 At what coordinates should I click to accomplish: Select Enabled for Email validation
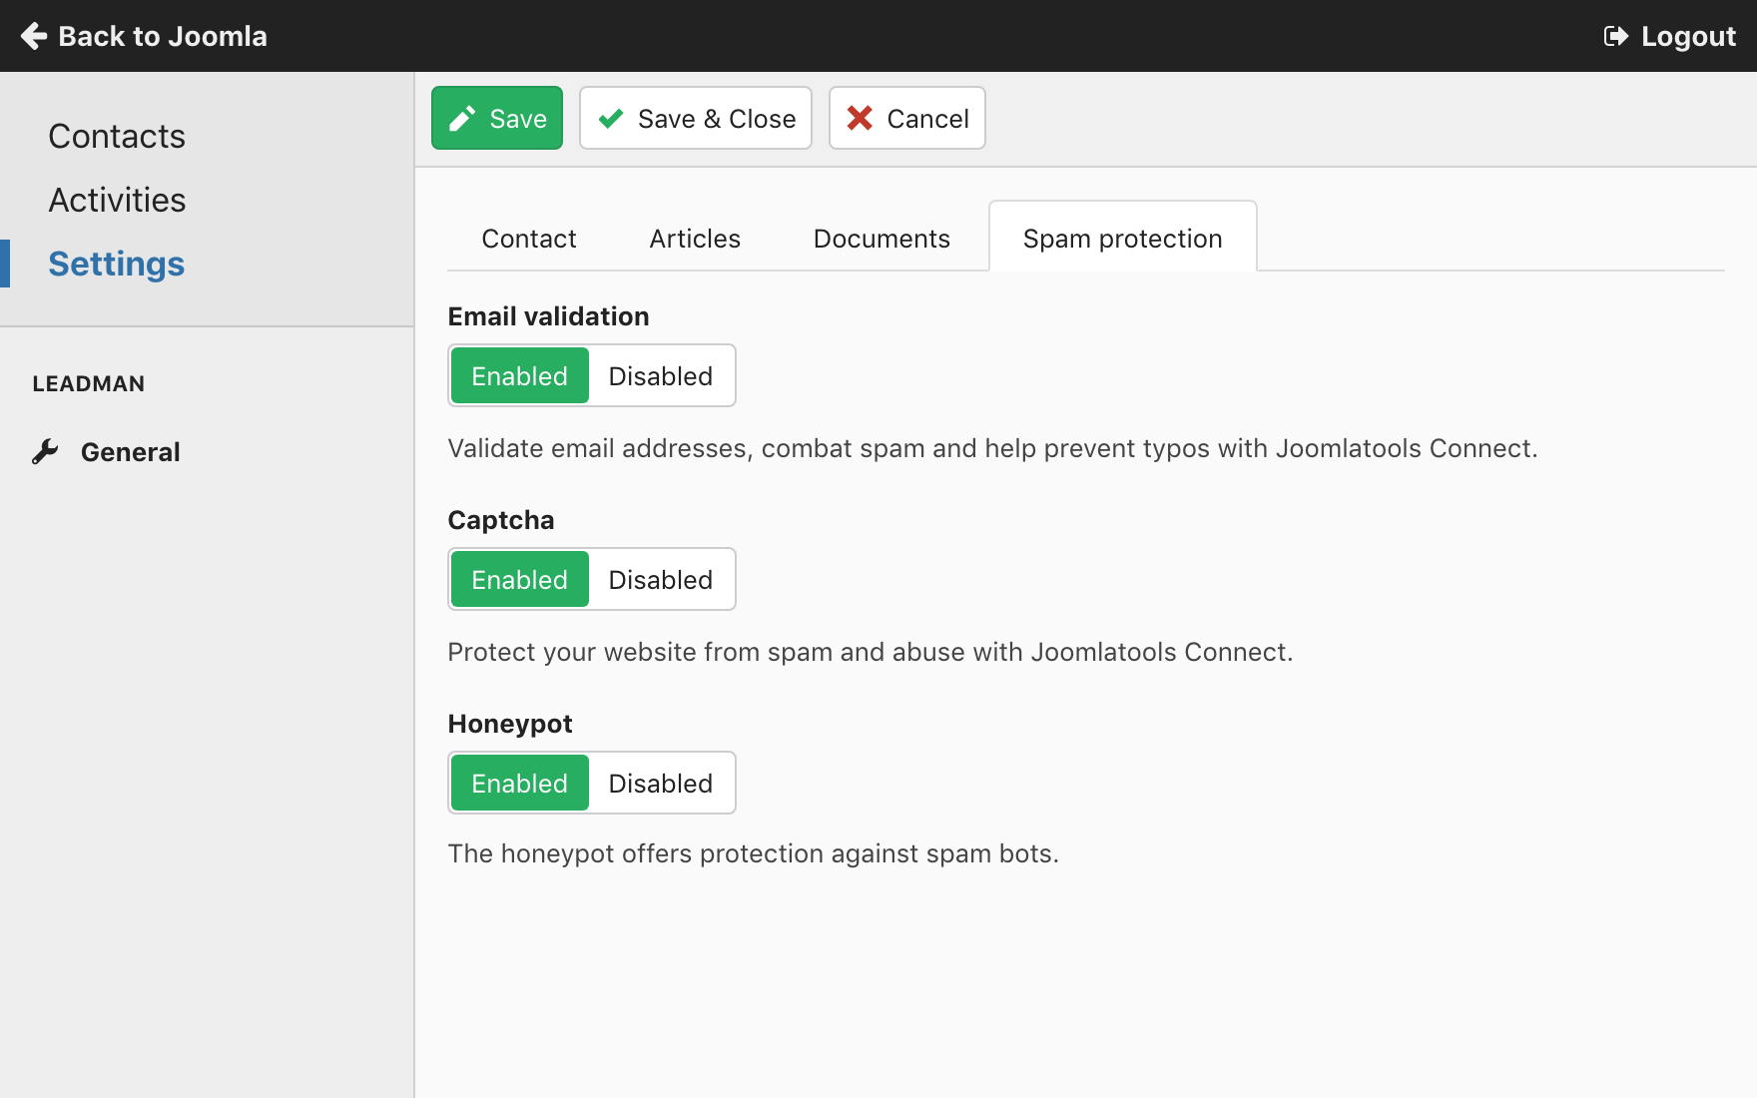pos(519,376)
